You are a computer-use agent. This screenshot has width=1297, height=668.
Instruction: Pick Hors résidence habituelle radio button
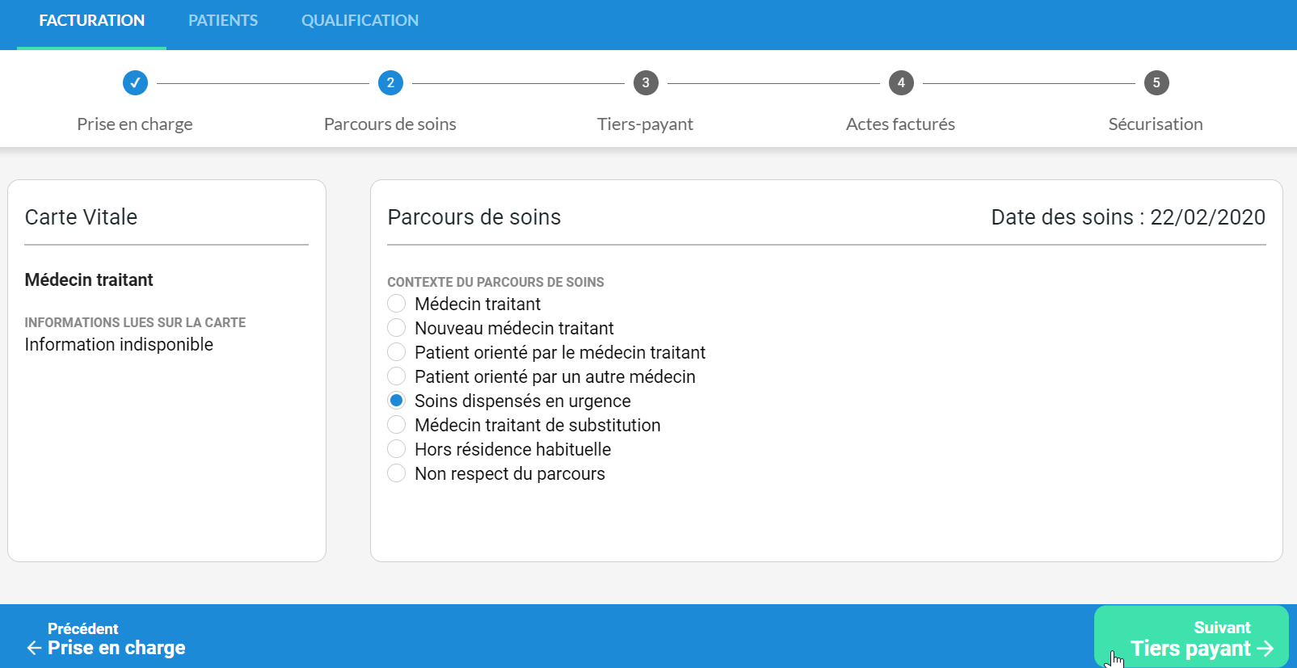pyautogui.click(x=396, y=449)
